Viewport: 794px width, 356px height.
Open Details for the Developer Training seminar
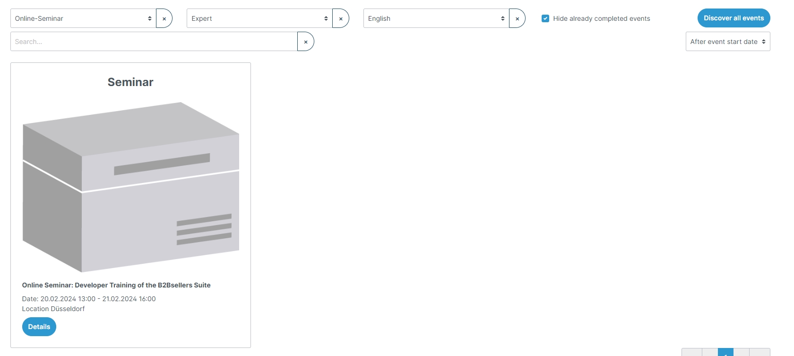39,327
